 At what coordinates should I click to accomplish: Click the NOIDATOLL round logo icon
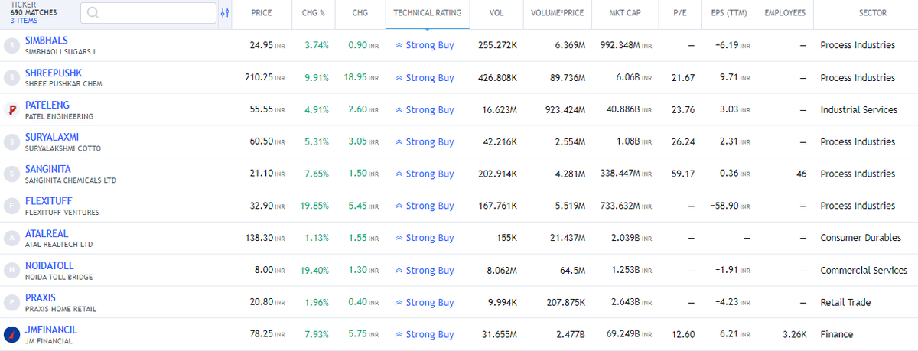pyautogui.click(x=11, y=270)
